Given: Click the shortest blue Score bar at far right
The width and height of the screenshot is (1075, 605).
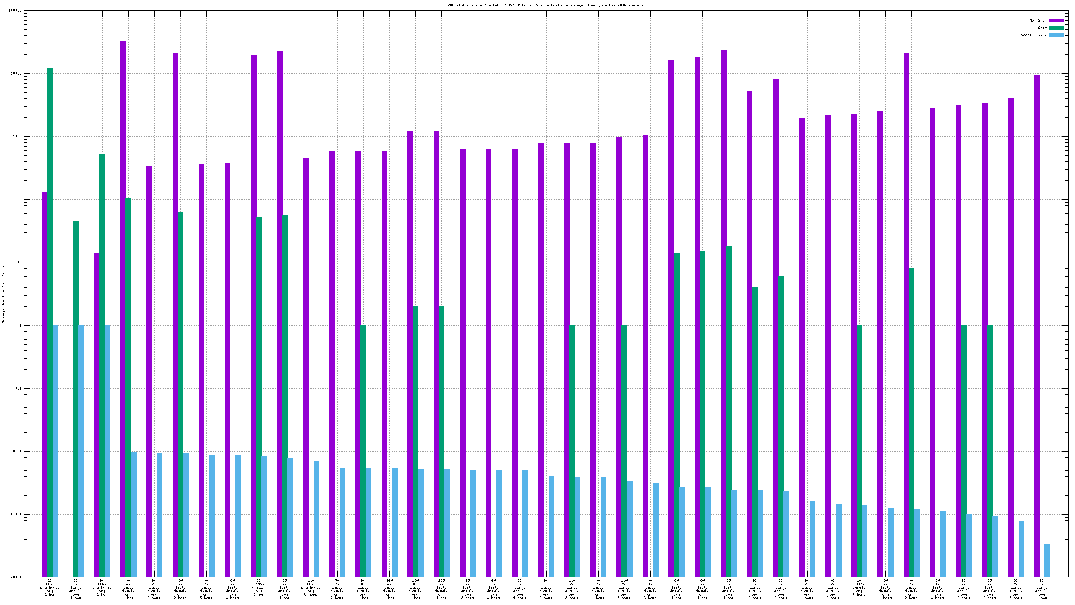Looking at the screenshot, I should (1047, 560).
